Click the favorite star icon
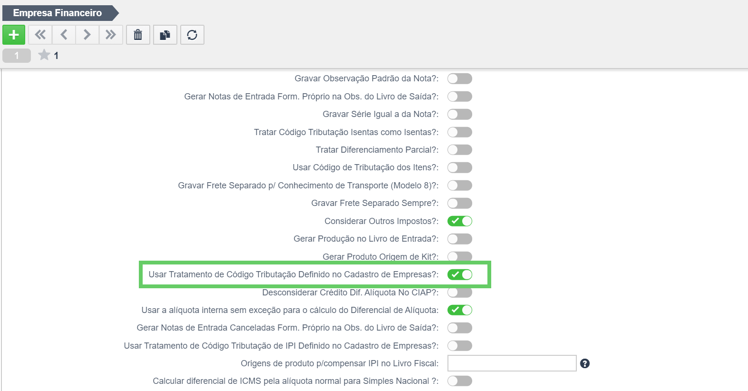 [44, 55]
